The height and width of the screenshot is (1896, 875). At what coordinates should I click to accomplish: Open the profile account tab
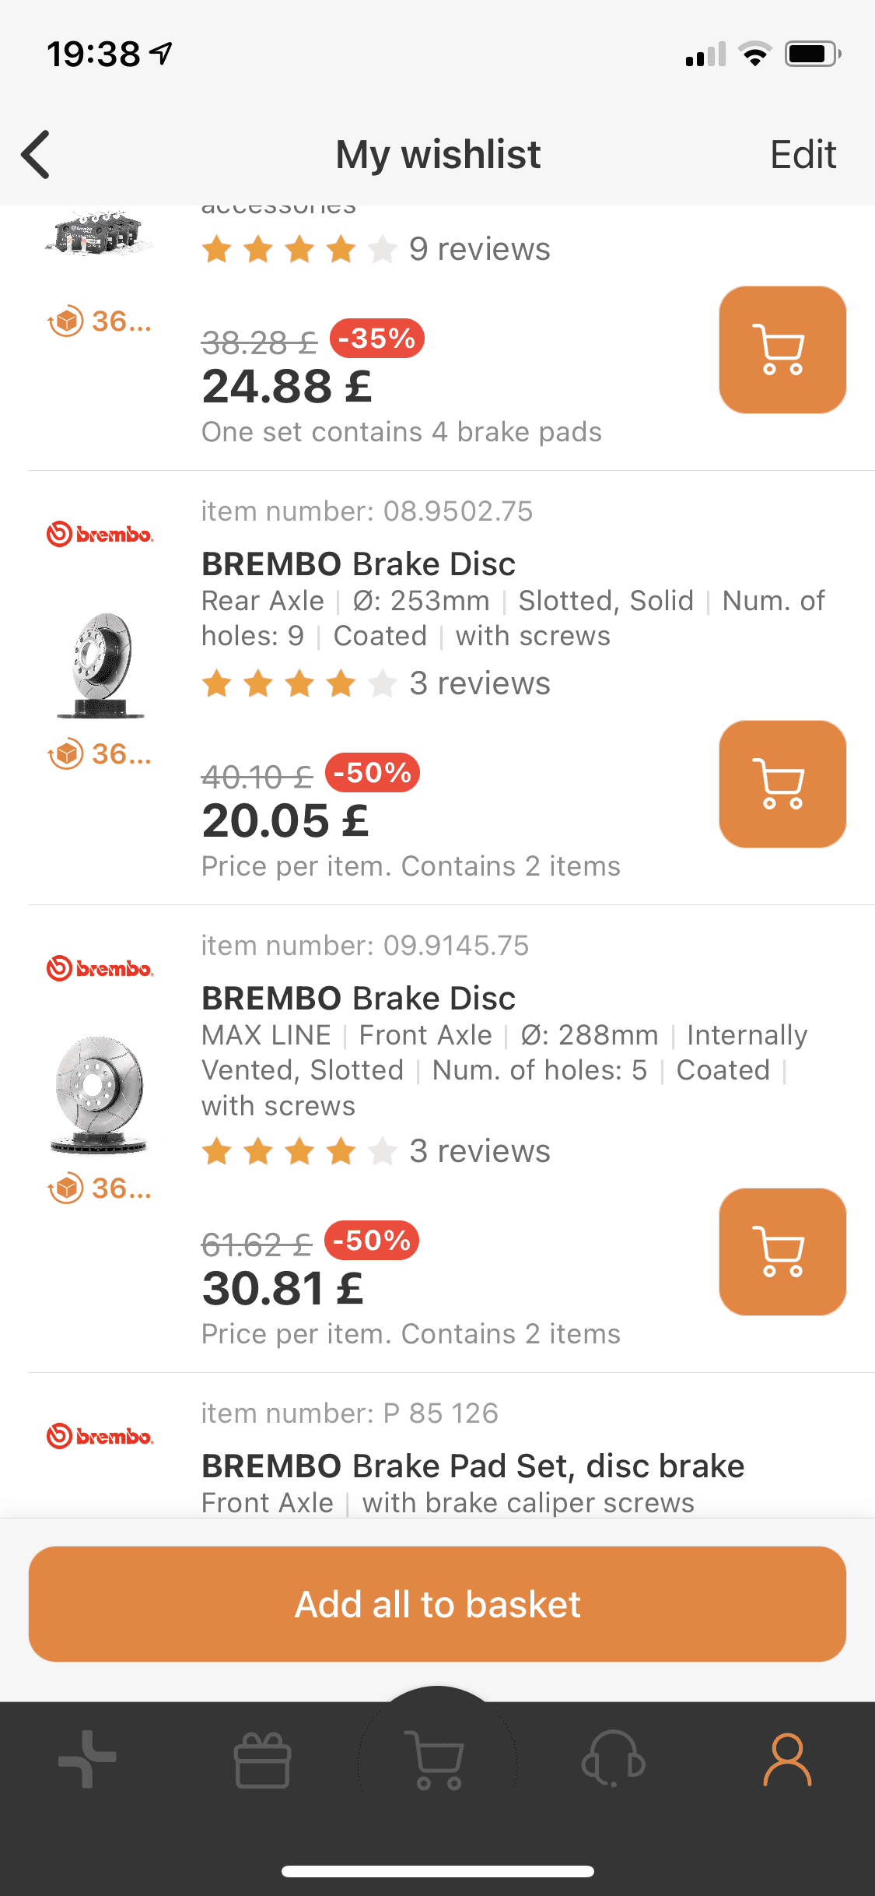pos(787,1759)
